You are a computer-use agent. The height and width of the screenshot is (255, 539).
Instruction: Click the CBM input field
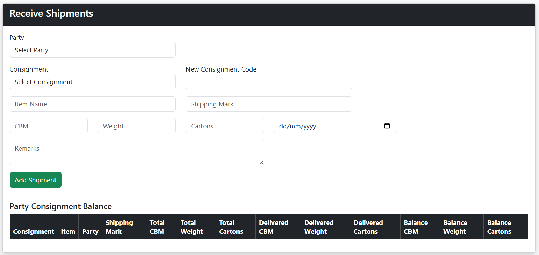point(49,126)
